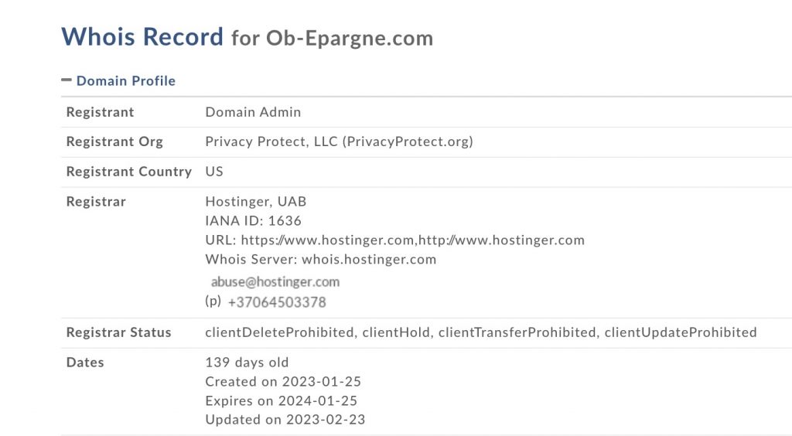Screen dimensions: 792x436
Task: Click the Whois Record title
Action: tap(142, 37)
